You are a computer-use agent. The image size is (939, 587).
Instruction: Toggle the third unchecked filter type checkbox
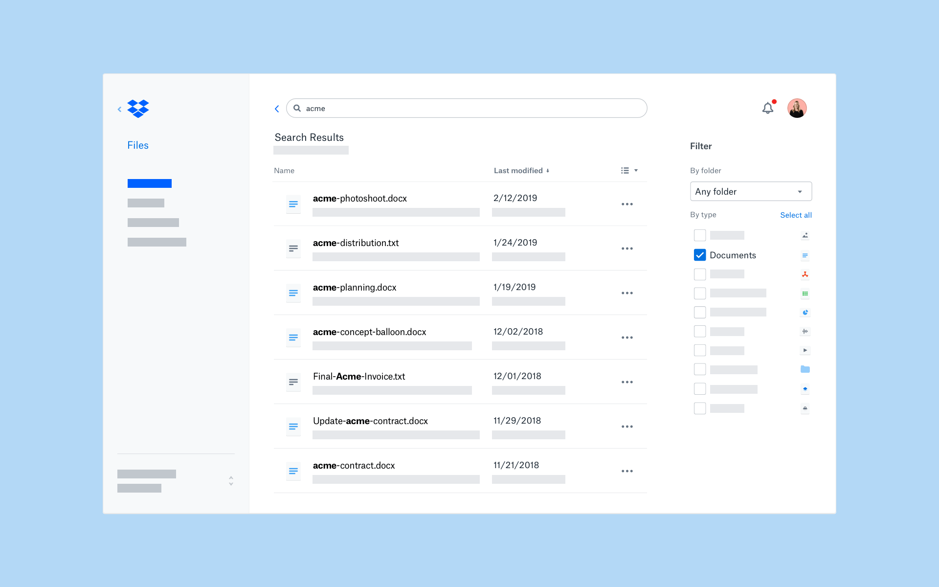pos(700,293)
